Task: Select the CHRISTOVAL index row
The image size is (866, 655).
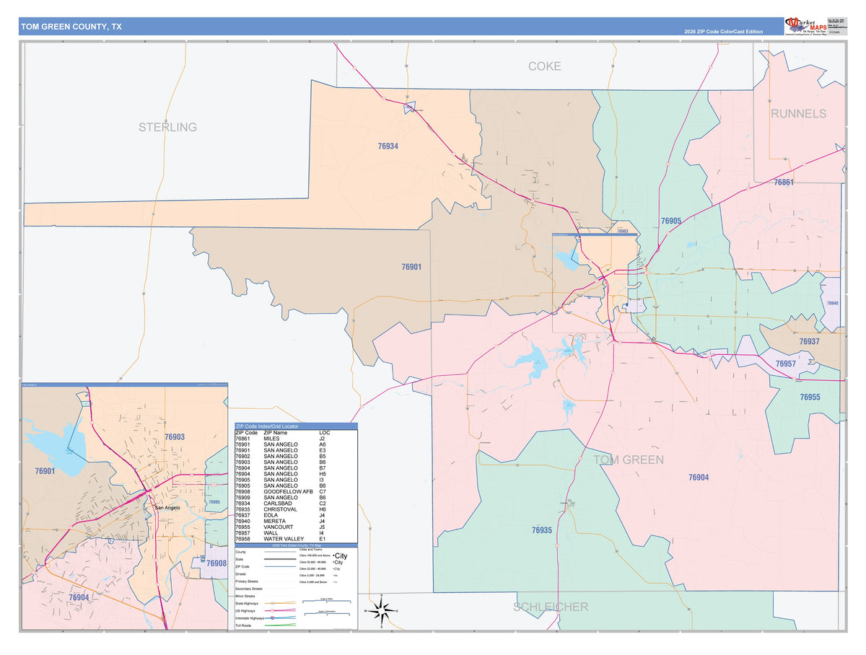Action: pos(295,509)
